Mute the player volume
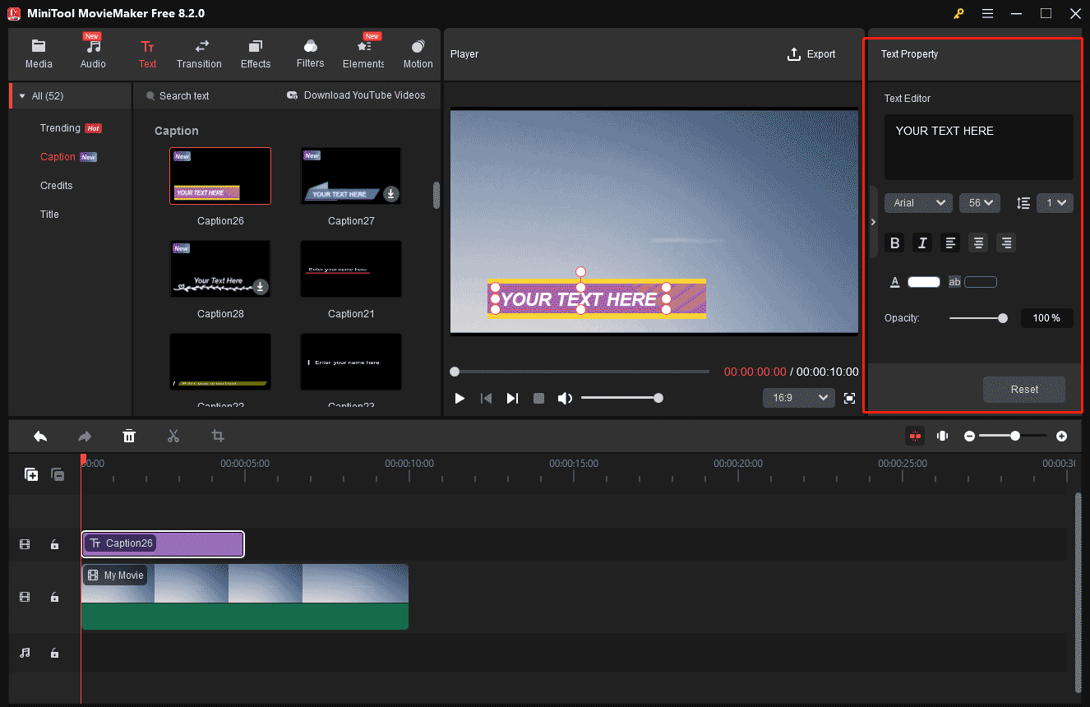Viewport: 1090px width, 707px height. pyautogui.click(x=565, y=399)
